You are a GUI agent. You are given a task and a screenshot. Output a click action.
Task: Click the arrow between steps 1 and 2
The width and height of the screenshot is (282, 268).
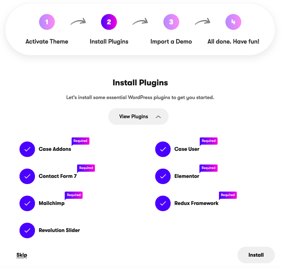coord(78,22)
